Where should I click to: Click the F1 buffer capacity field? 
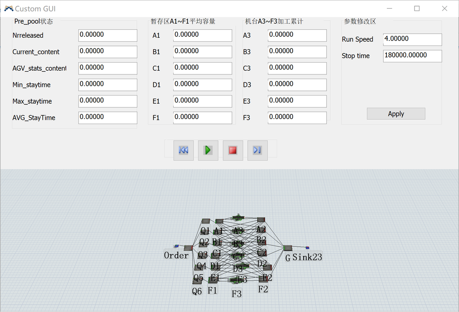pyautogui.click(x=203, y=118)
